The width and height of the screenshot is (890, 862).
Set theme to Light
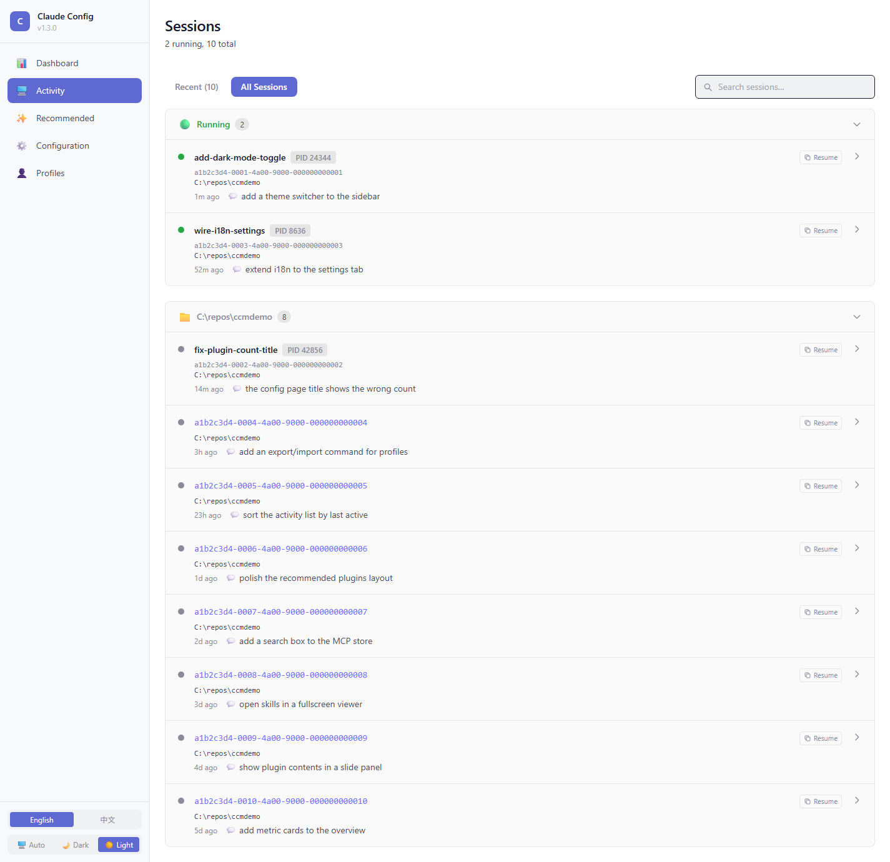[x=119, y=845]
